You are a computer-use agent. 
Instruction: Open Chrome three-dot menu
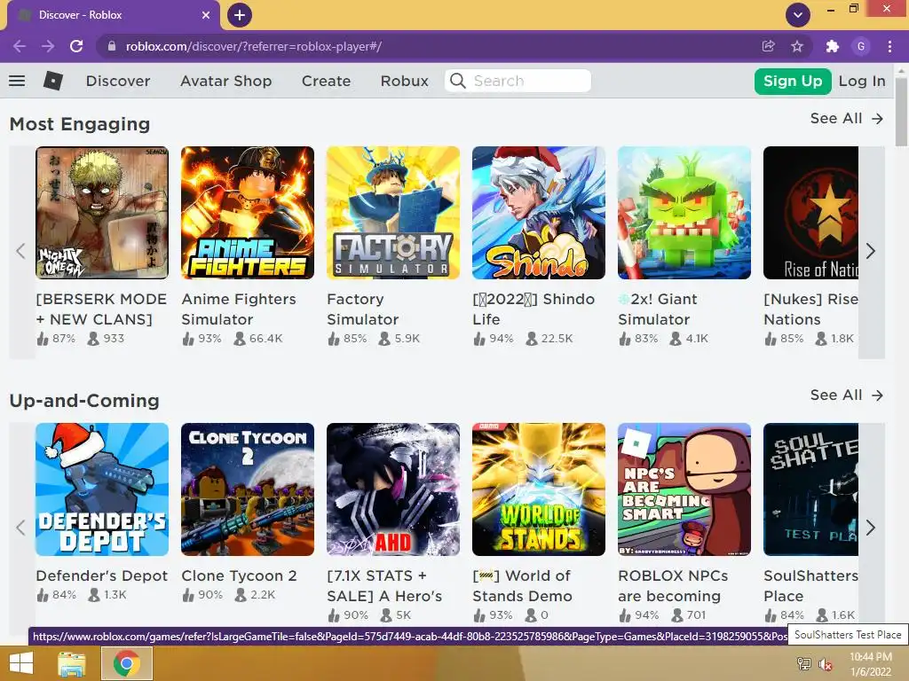click(x=889, y=46)
